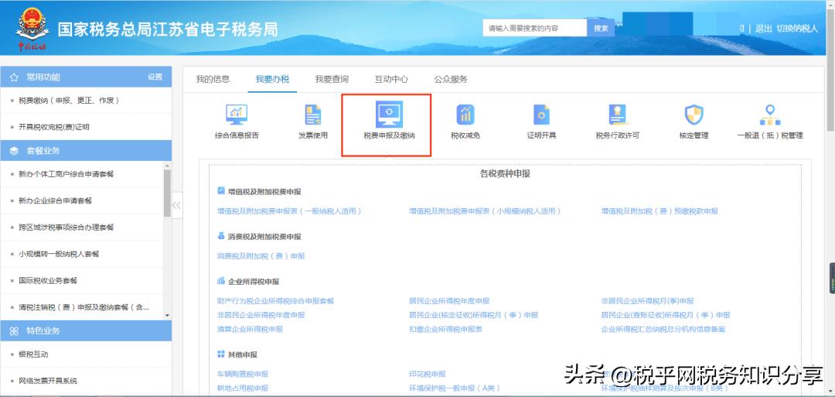Image resolution: width=835 pixels, height=397 pixels.
Task: Open 非居民企业所得税年度申报
Action: 261,315
